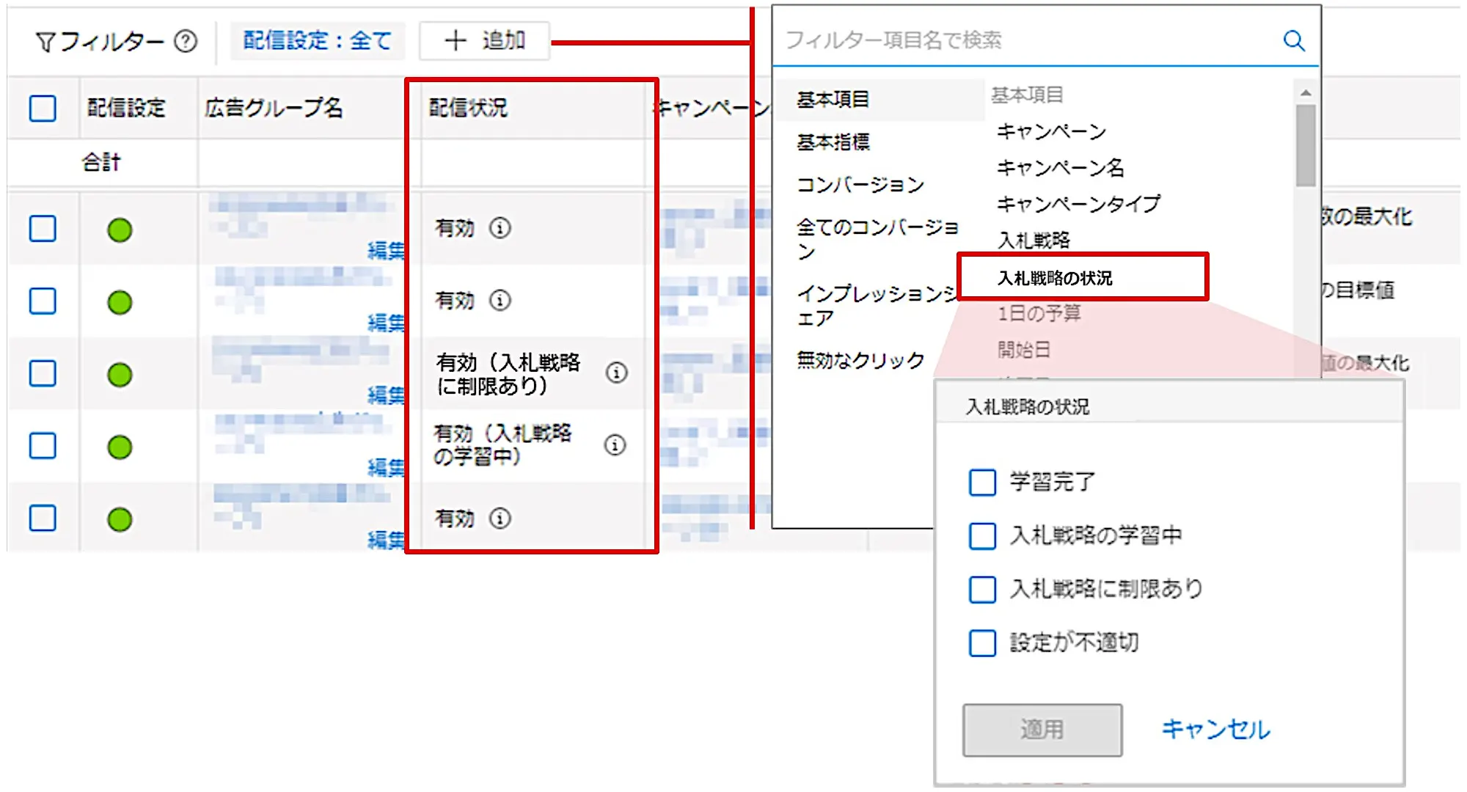Open info icon beside 有効（入札戦略に制限あり）
Viewport: 1467px width, 792px height.
[617, 373]
